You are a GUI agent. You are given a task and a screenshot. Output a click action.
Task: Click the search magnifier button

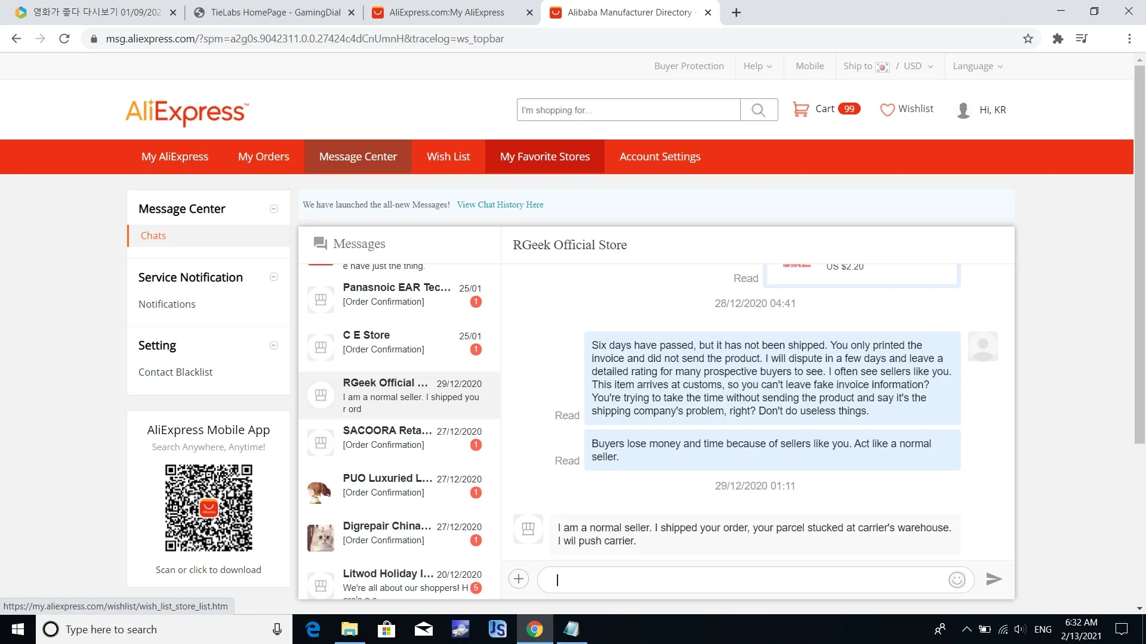[758, 110]
